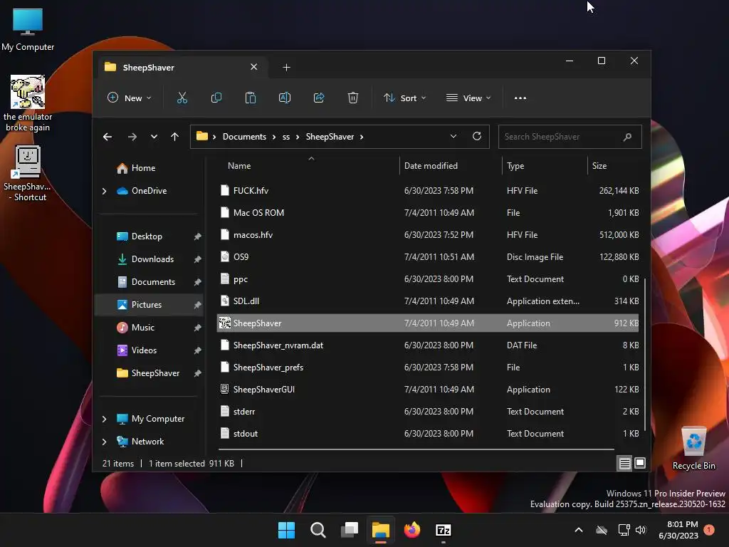The width and height of the screenshot is (729, 547).
Task: Sort by Type column header
Action: (x=515, y=165)
